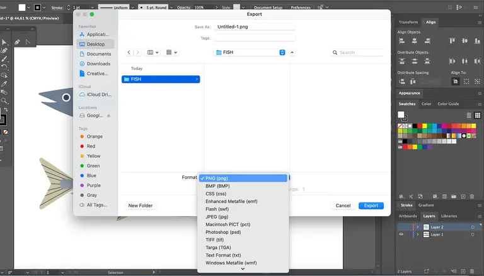This screenshot has height=276, width=484.
Task: Distribute objects by vertical center
Action: (x=415, y=61)
